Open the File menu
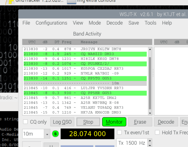This screenshot has width=188, height=147. point(26,23)
